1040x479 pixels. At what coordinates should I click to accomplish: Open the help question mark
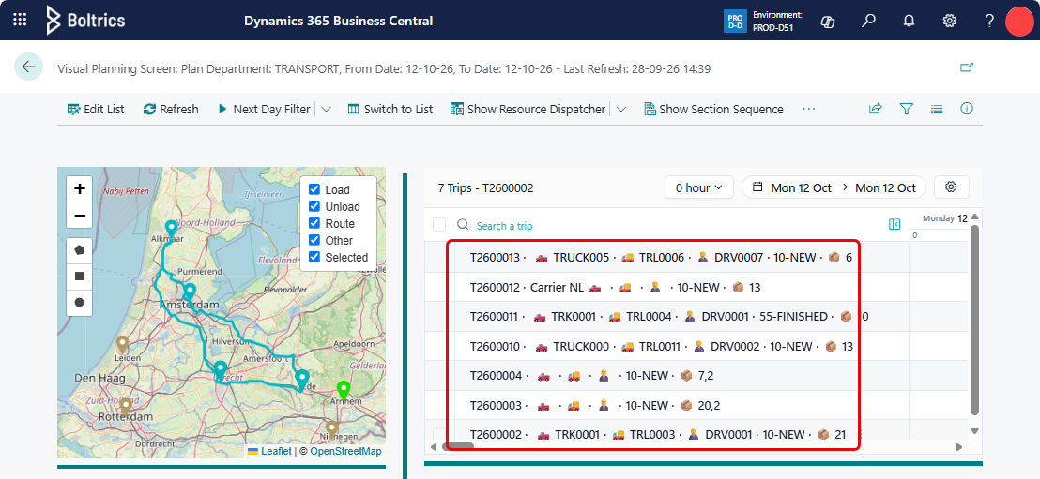(989, 21)
